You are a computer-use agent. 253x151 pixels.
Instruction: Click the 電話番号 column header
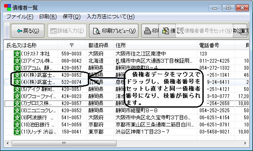click(215, 45)
